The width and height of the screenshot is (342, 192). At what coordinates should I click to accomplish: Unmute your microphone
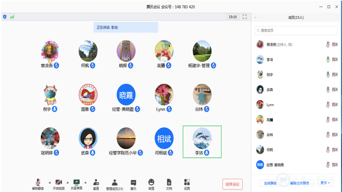coord(37,182)
